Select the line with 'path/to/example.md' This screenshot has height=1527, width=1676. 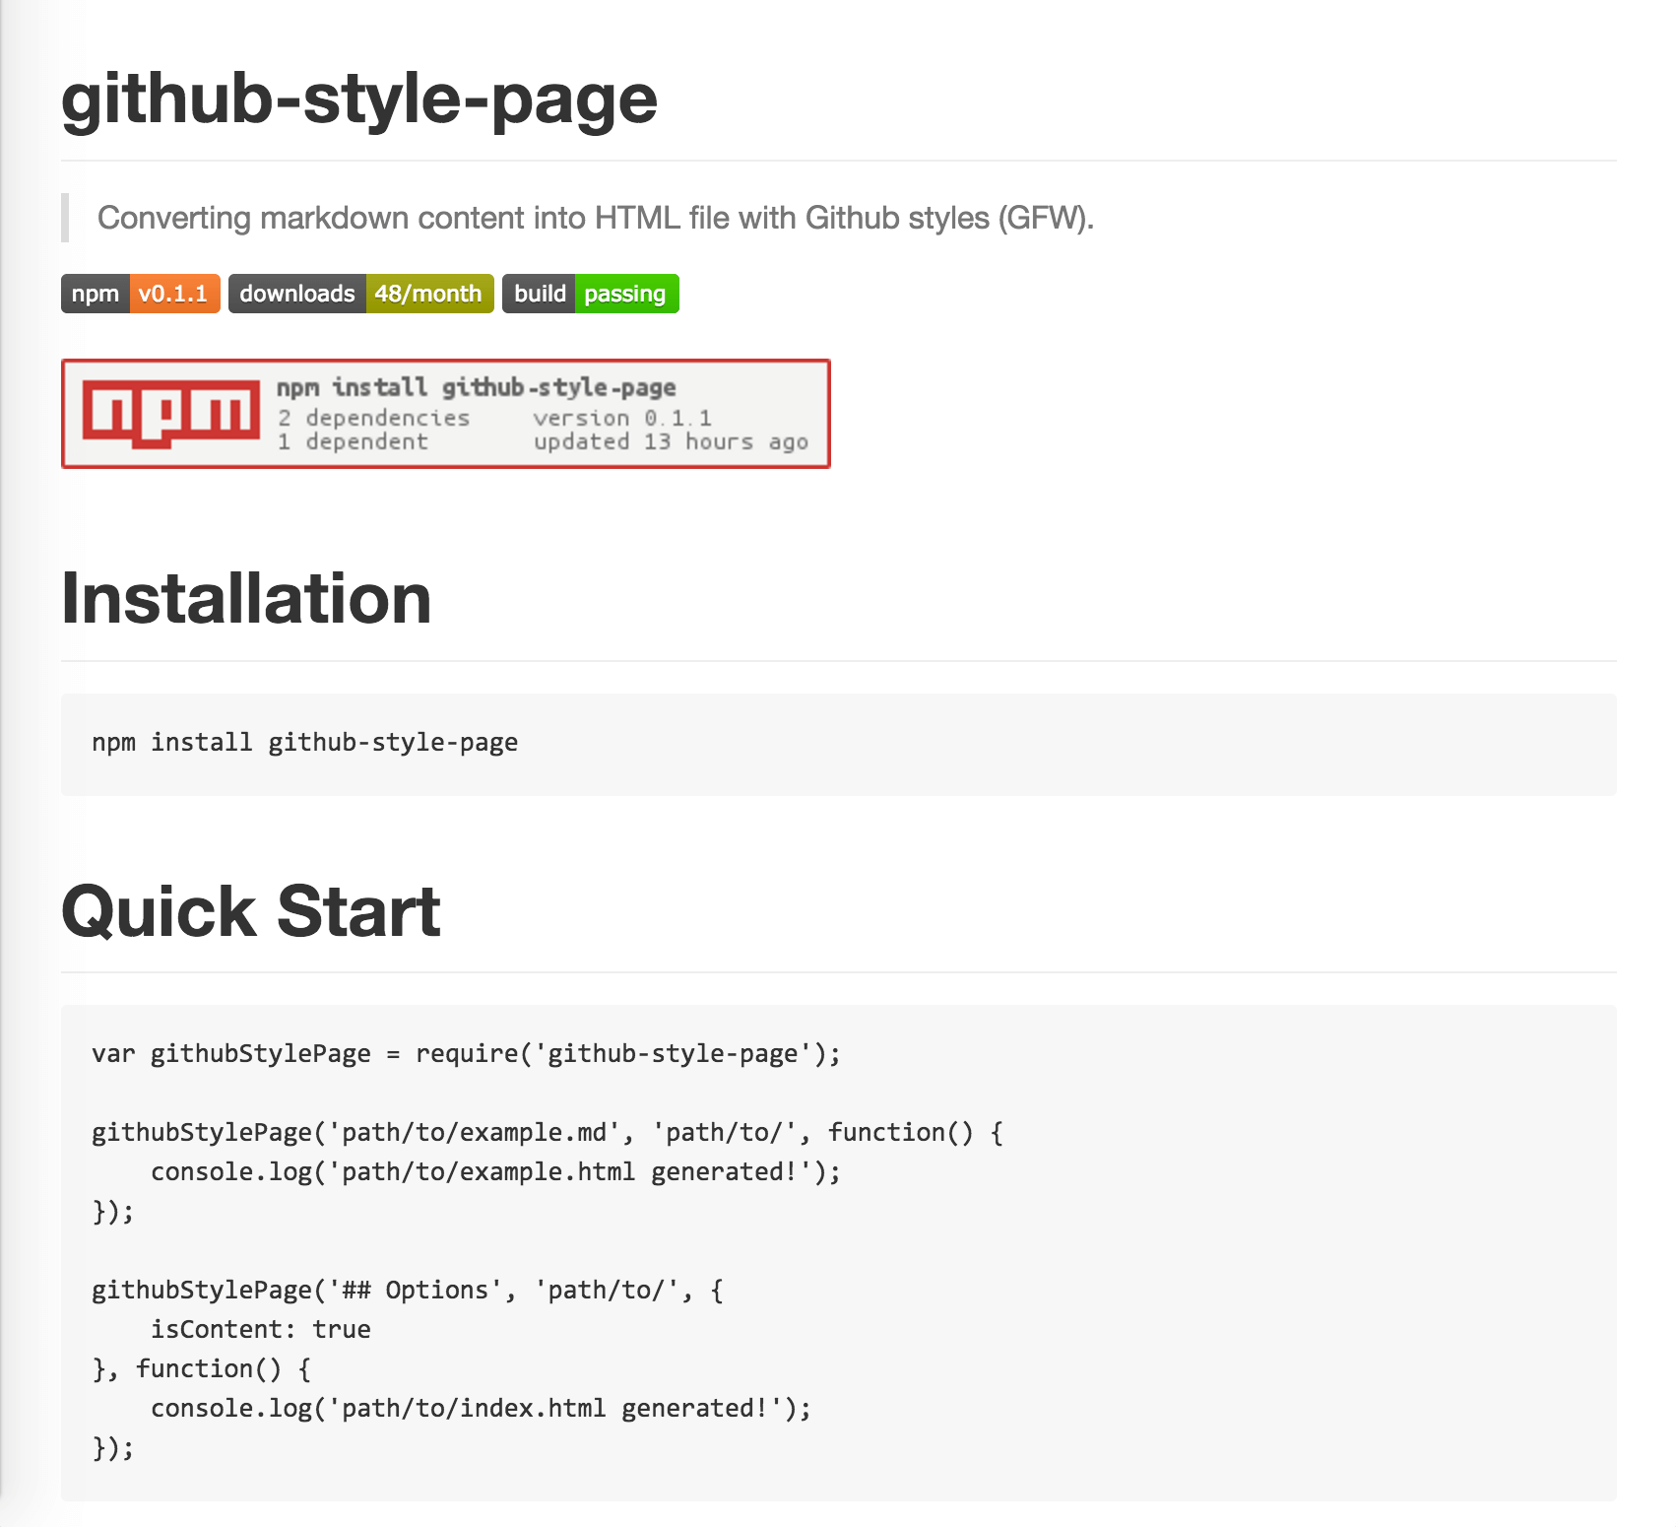(x=548, y=1133)
